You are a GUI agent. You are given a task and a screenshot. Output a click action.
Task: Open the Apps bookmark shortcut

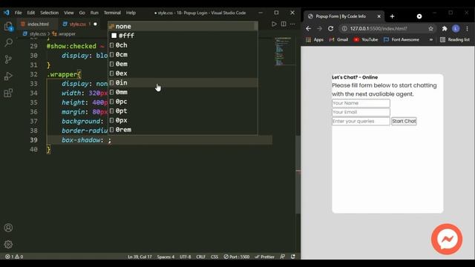coord(315,39)
